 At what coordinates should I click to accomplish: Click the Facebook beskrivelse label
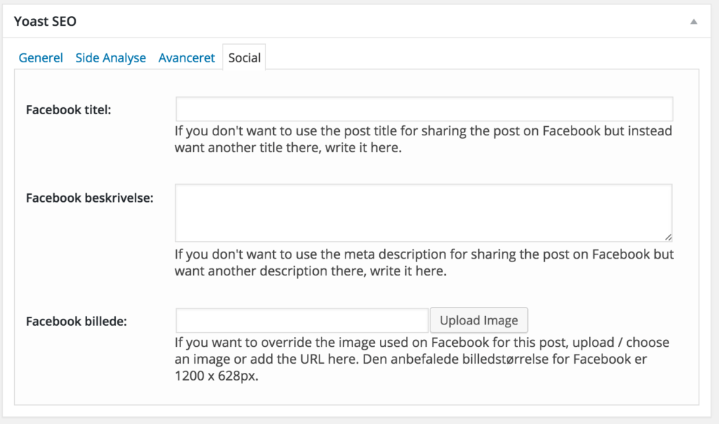coord(89,198)
